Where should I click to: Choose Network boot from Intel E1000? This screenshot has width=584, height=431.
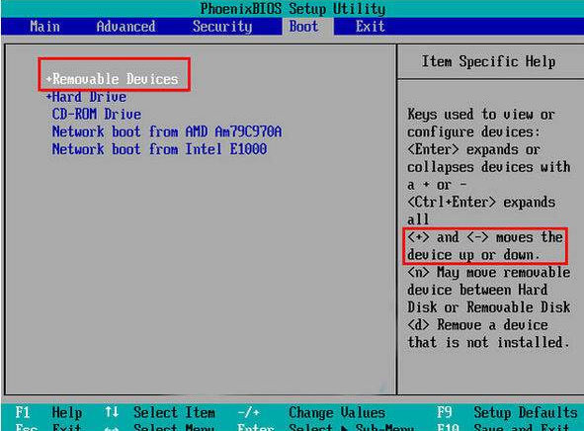click(x=159, y=149)
